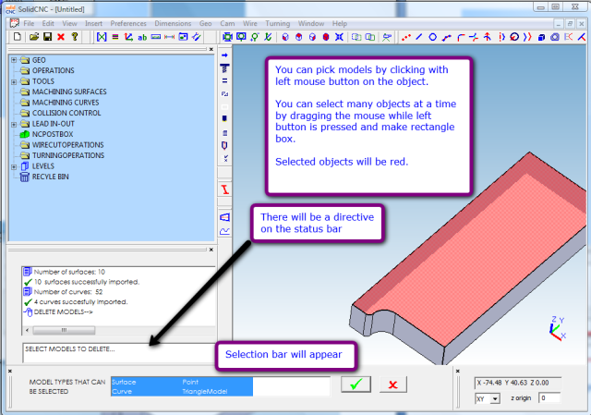591x415 pixels.
Task: Click the z origin input field
Action: click(550, 398)
